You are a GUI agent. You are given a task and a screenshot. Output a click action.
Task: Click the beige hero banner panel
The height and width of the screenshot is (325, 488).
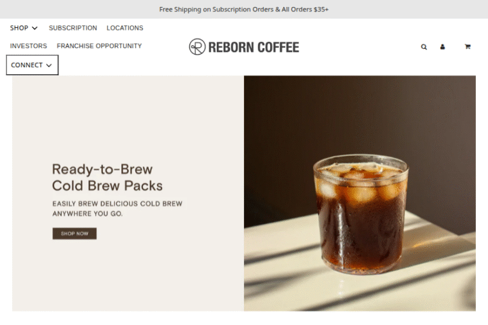(x=128, y=193)
